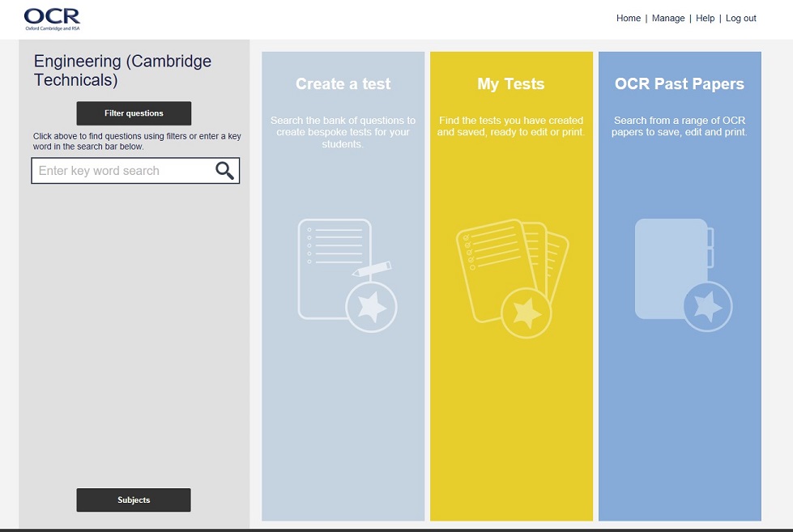Open the My Tests heading
The height and width of the screenshot is (532, 793).
point(511,83)
